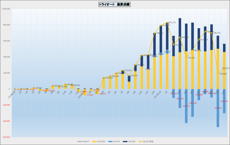Select the red data label -475,072
The height and width of the screenshot is (145, 230).
(218, 108)
